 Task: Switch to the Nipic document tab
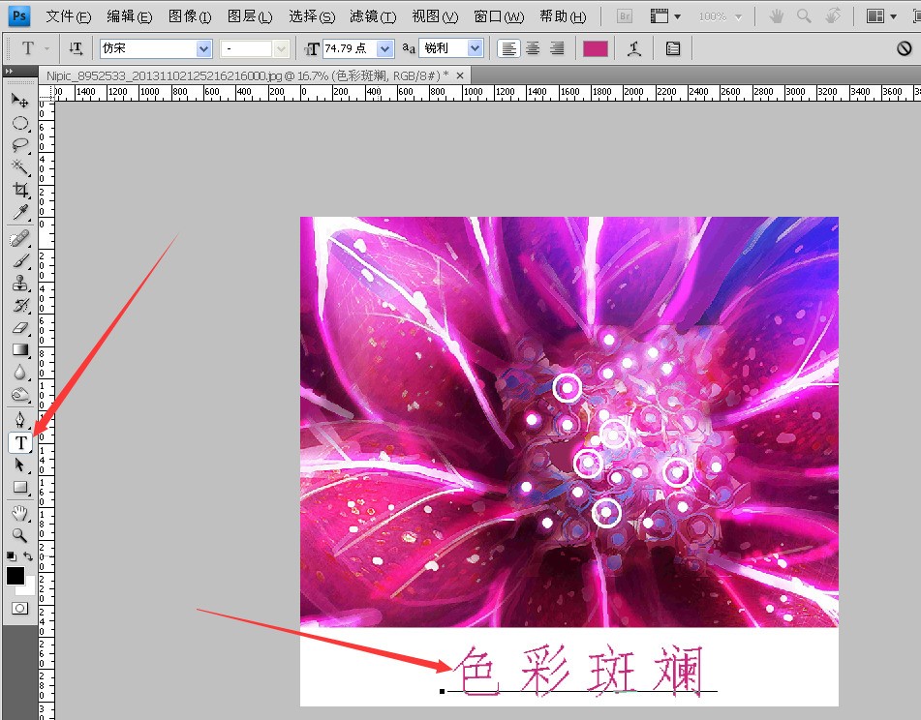click(247, 75)
